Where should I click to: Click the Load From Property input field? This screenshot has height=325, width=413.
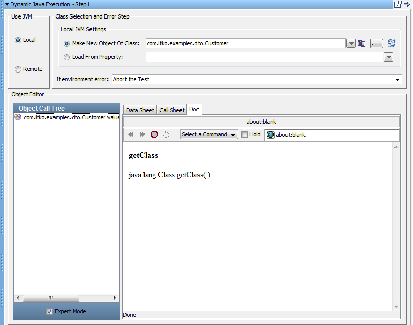[x=264, y=57]
